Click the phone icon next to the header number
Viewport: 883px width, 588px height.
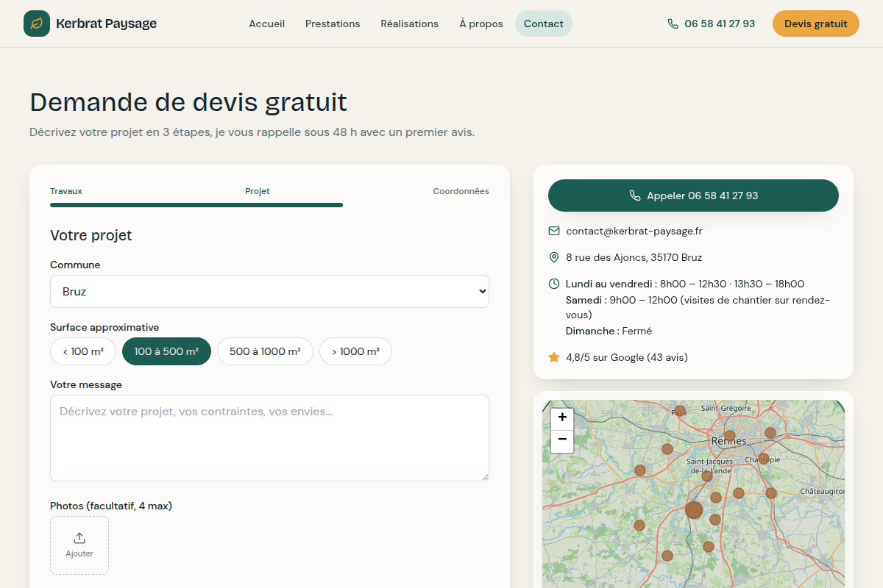pyautogui.click(x=673, y=24)
